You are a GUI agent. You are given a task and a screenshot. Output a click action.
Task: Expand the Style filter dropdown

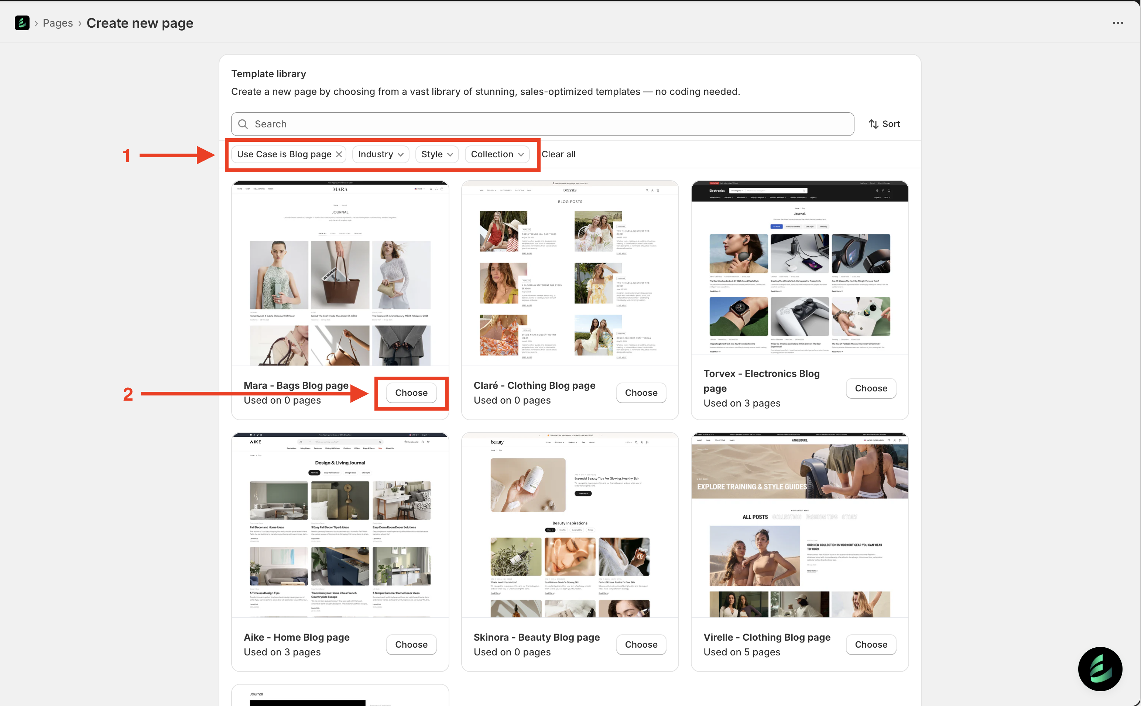pos(436,155)
